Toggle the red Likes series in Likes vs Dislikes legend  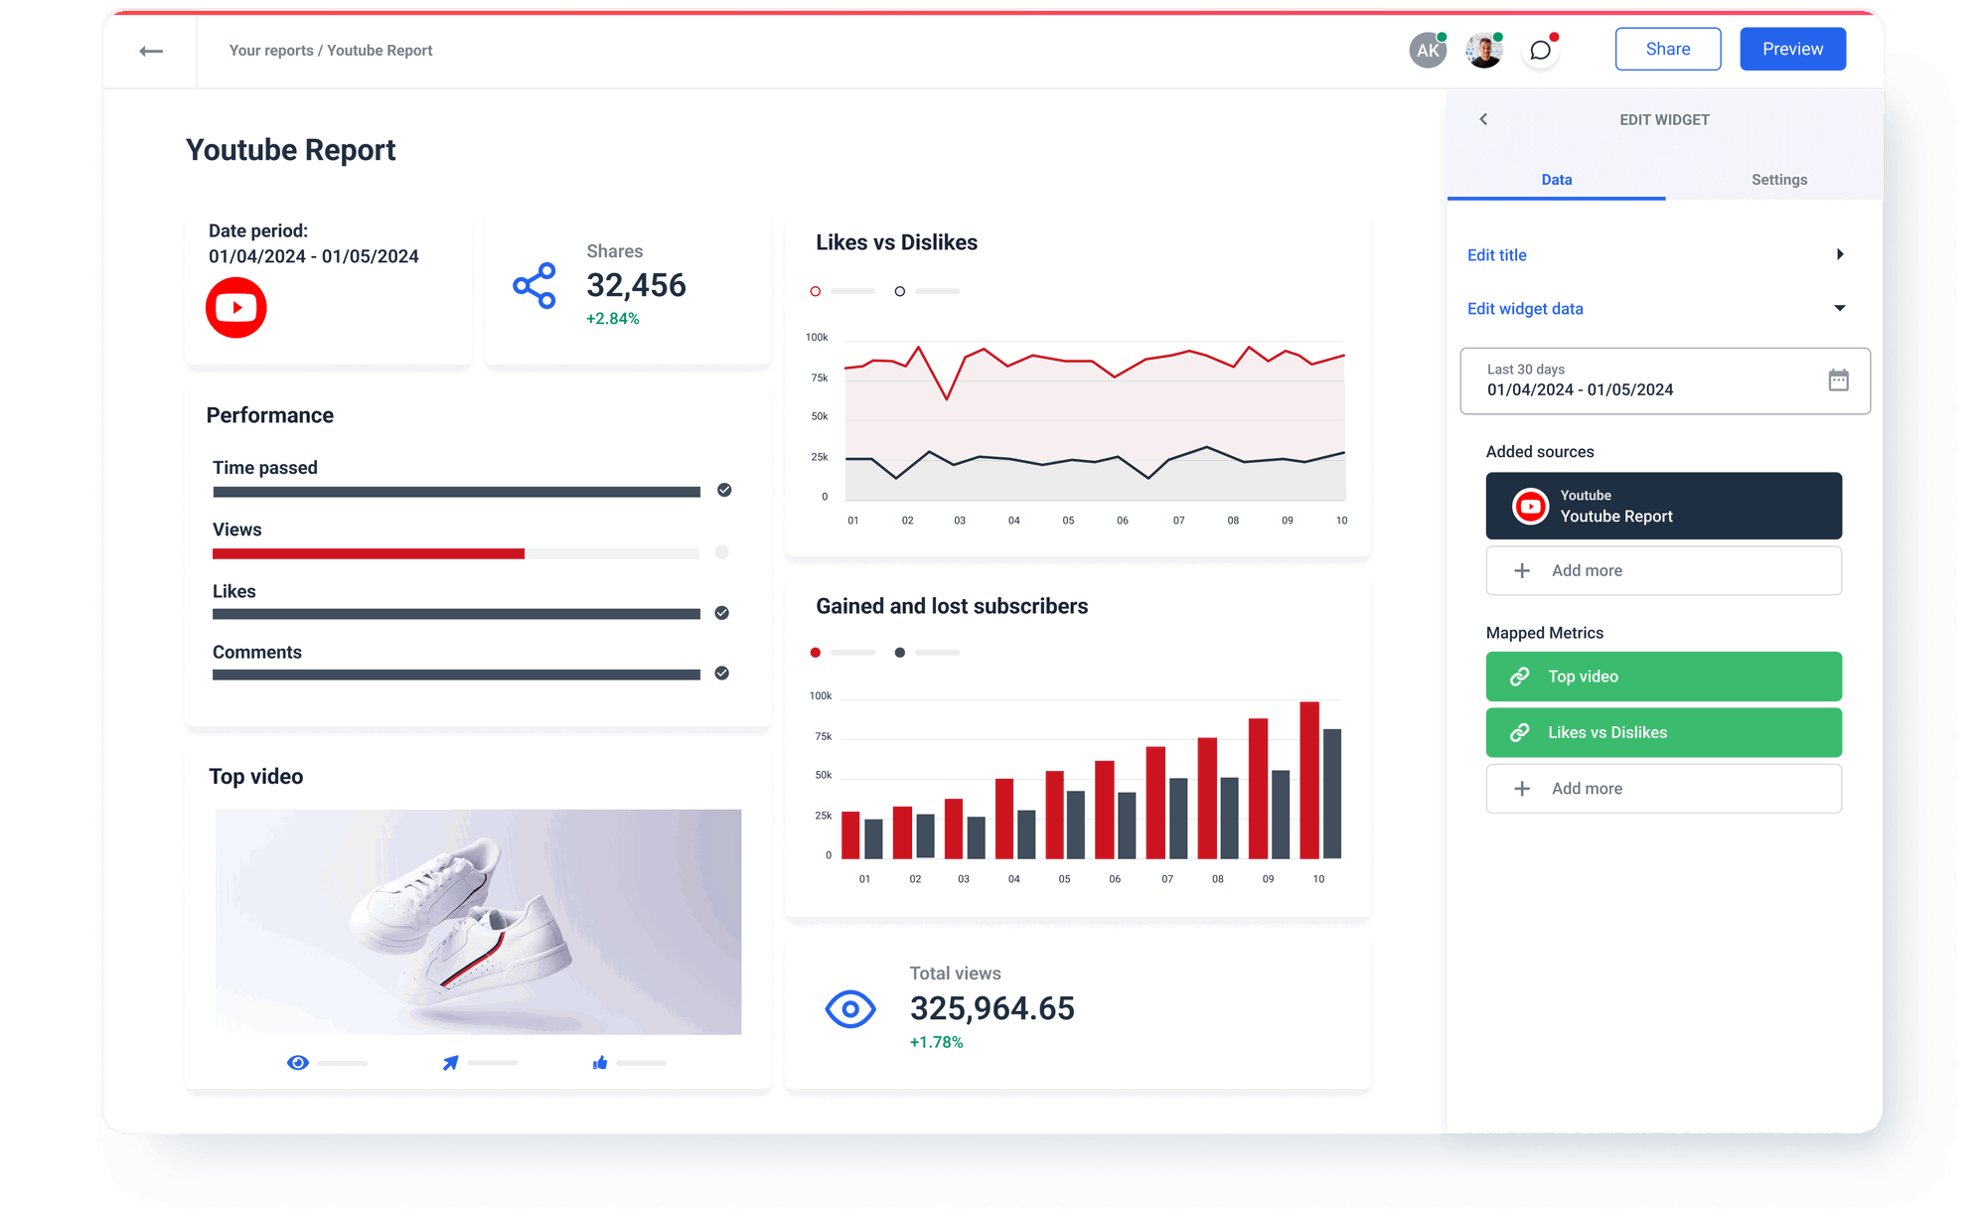coord(816,291)
